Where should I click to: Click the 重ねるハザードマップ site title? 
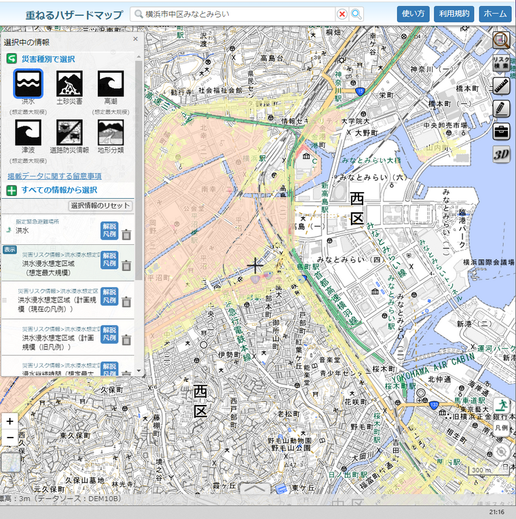(74, 14)
